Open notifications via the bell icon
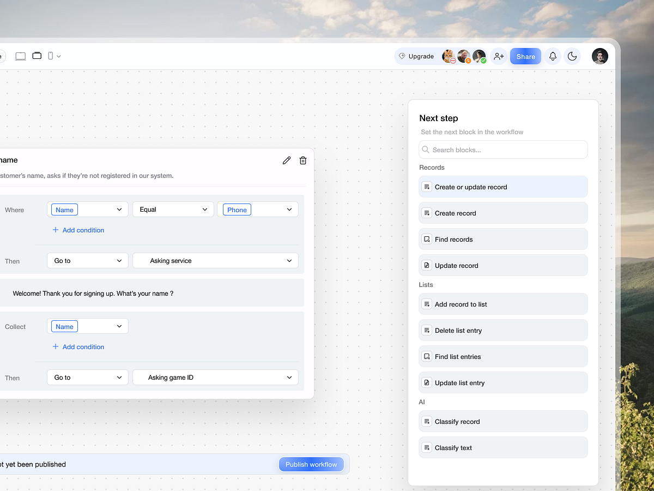 click(553, 56)
